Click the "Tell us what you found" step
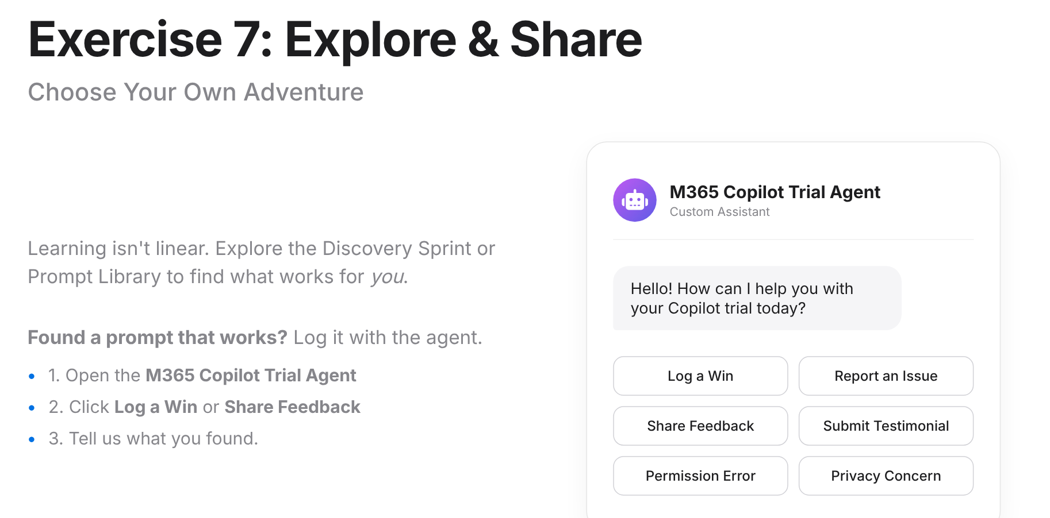1050x518 pixels. pyautogui.click(x=153, y=439)
